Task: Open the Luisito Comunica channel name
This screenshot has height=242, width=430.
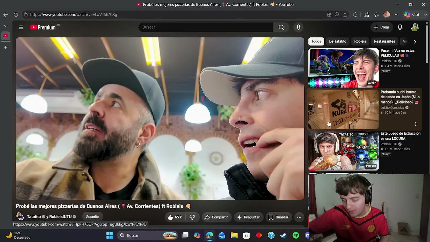Action: (x=392, y=108)
